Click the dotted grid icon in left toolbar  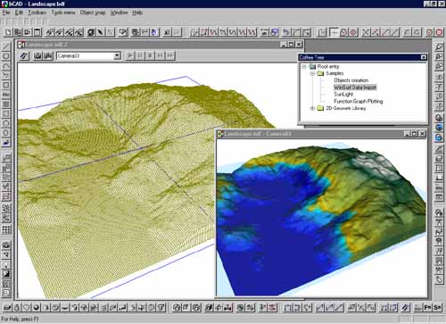click(x=6, y=229)
